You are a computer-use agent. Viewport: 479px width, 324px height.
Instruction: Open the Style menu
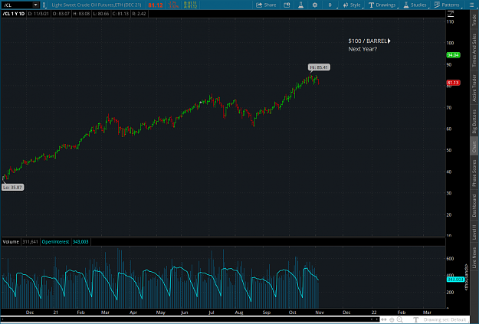pyautogui.click(x=352, y=5)
